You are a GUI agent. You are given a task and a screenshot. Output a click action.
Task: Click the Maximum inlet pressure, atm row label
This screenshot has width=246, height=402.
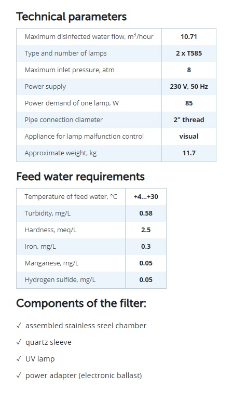70,70
